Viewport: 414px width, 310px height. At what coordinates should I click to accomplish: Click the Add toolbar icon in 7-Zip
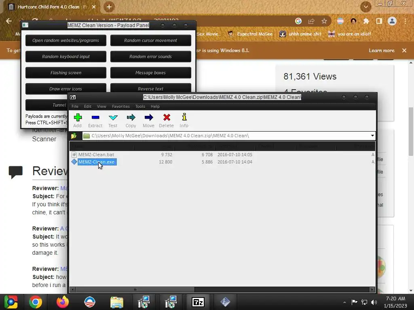tap(77, 120)
